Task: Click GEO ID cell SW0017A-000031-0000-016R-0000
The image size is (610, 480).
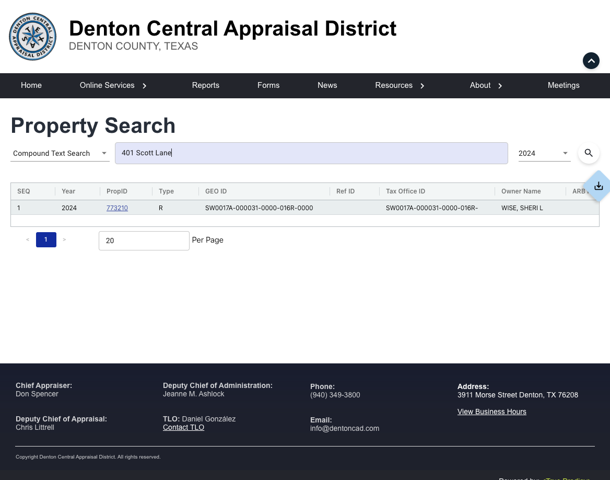Action: [259, 208]
